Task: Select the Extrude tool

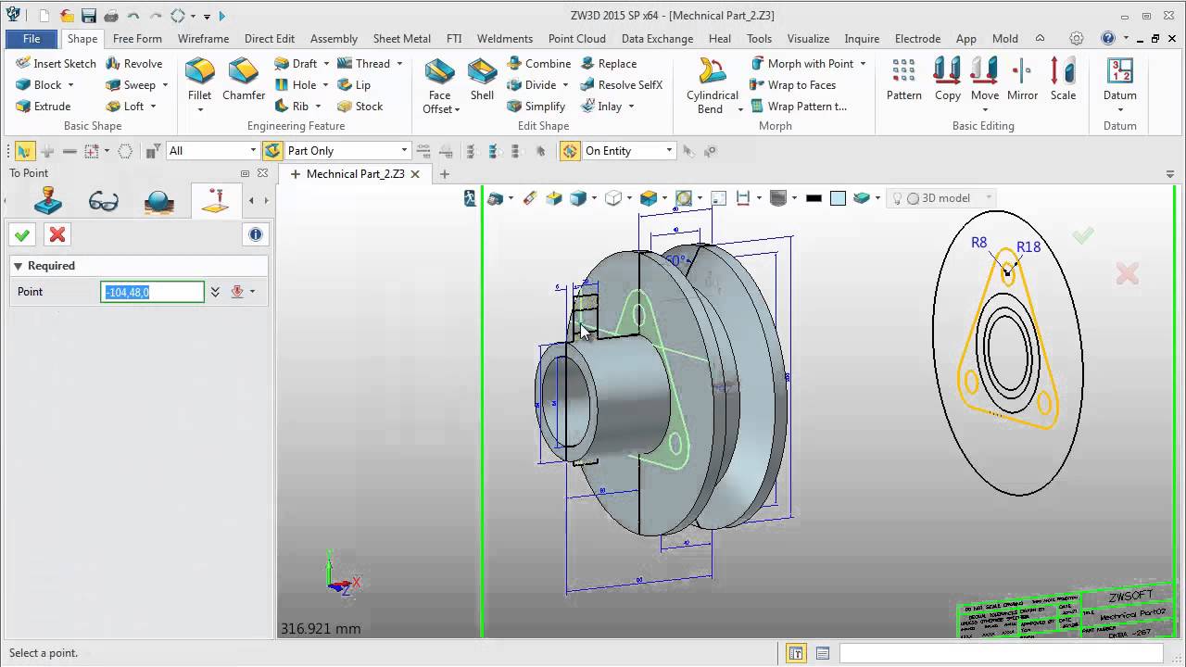Action: click(x=44, y=107)
